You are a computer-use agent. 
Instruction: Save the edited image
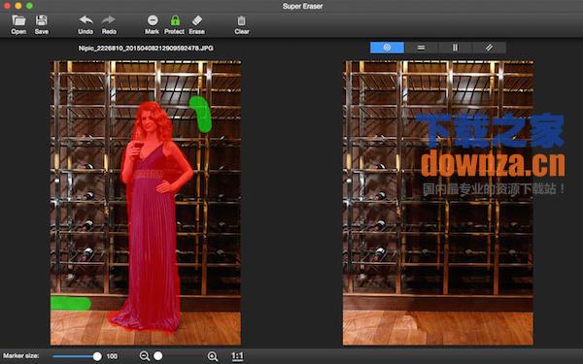(x=41, y=25)
